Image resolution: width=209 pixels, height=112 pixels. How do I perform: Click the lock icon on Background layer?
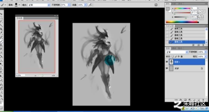tap(202, 68)
